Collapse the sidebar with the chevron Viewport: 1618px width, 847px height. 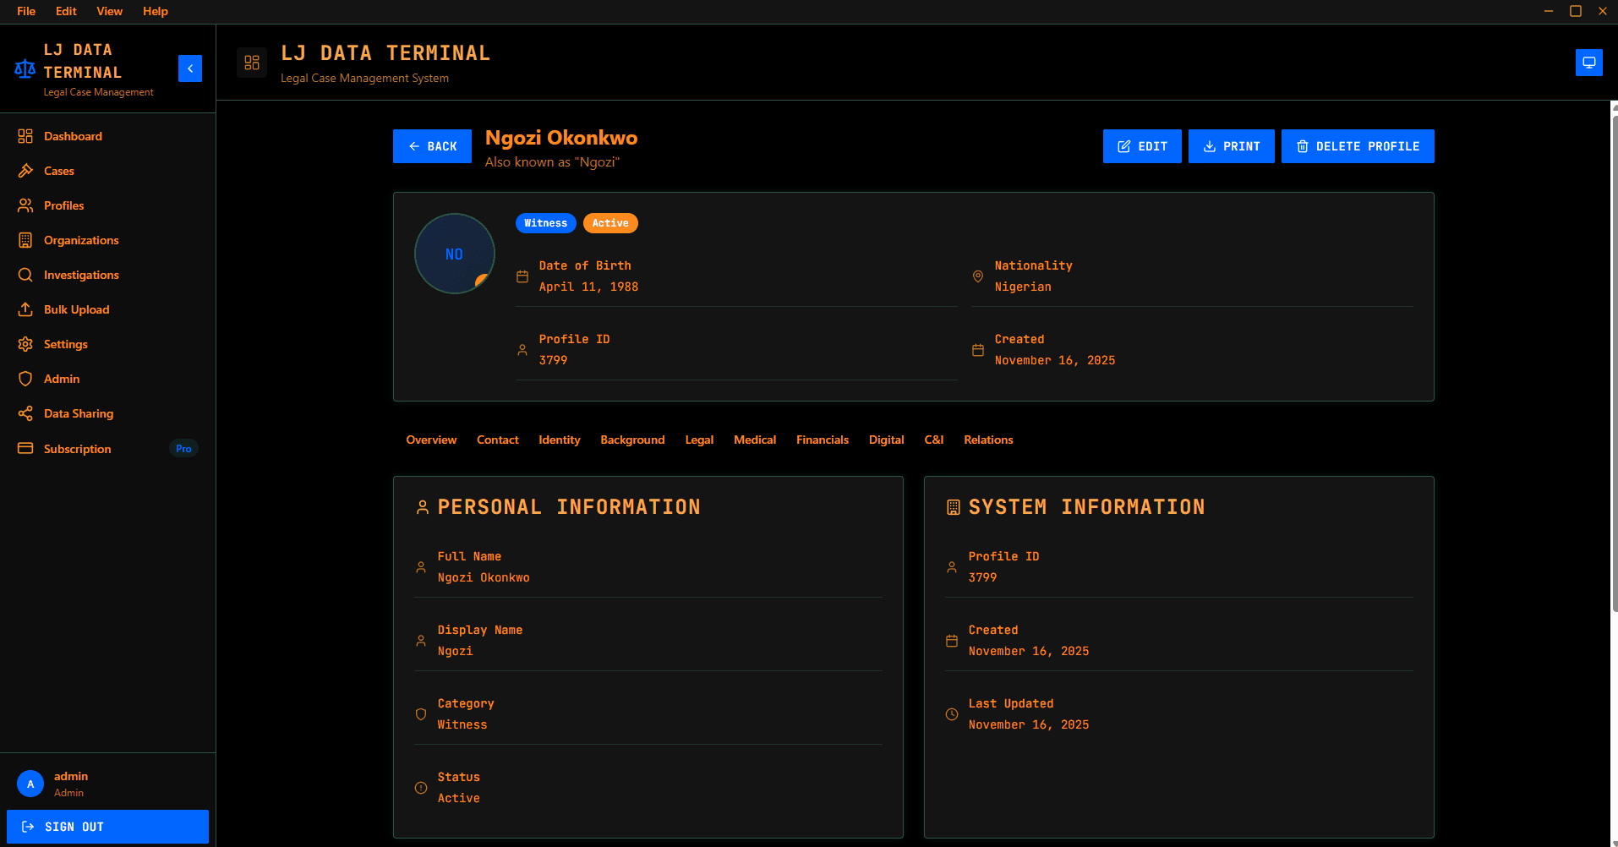pos(189,68)
